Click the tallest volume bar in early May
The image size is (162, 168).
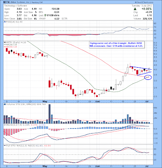[x=50, y=114]
